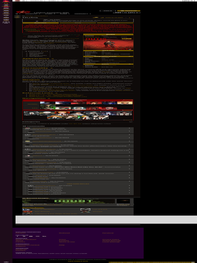Click the Fandom logo in the sidebar
197x263 pixels.
coord(6,1)
